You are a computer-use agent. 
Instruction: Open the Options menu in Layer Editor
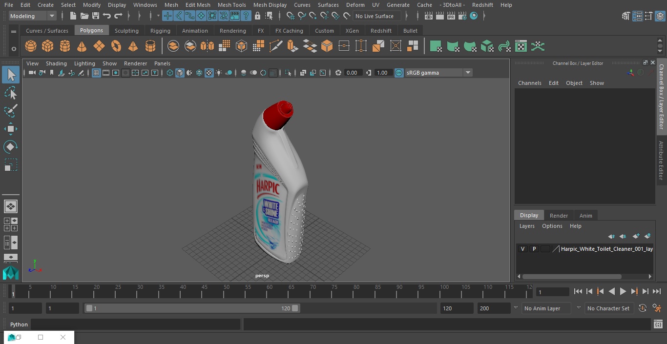coord(552,226)
